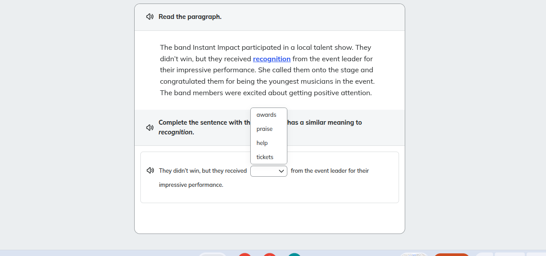Click the first red circular bottom-bar icon

[245, 255]
